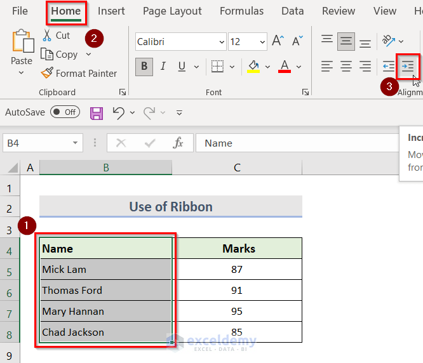423x363 pixels.
Task: Select the Use of Ribbon title cell
Action: pos(171,206)
